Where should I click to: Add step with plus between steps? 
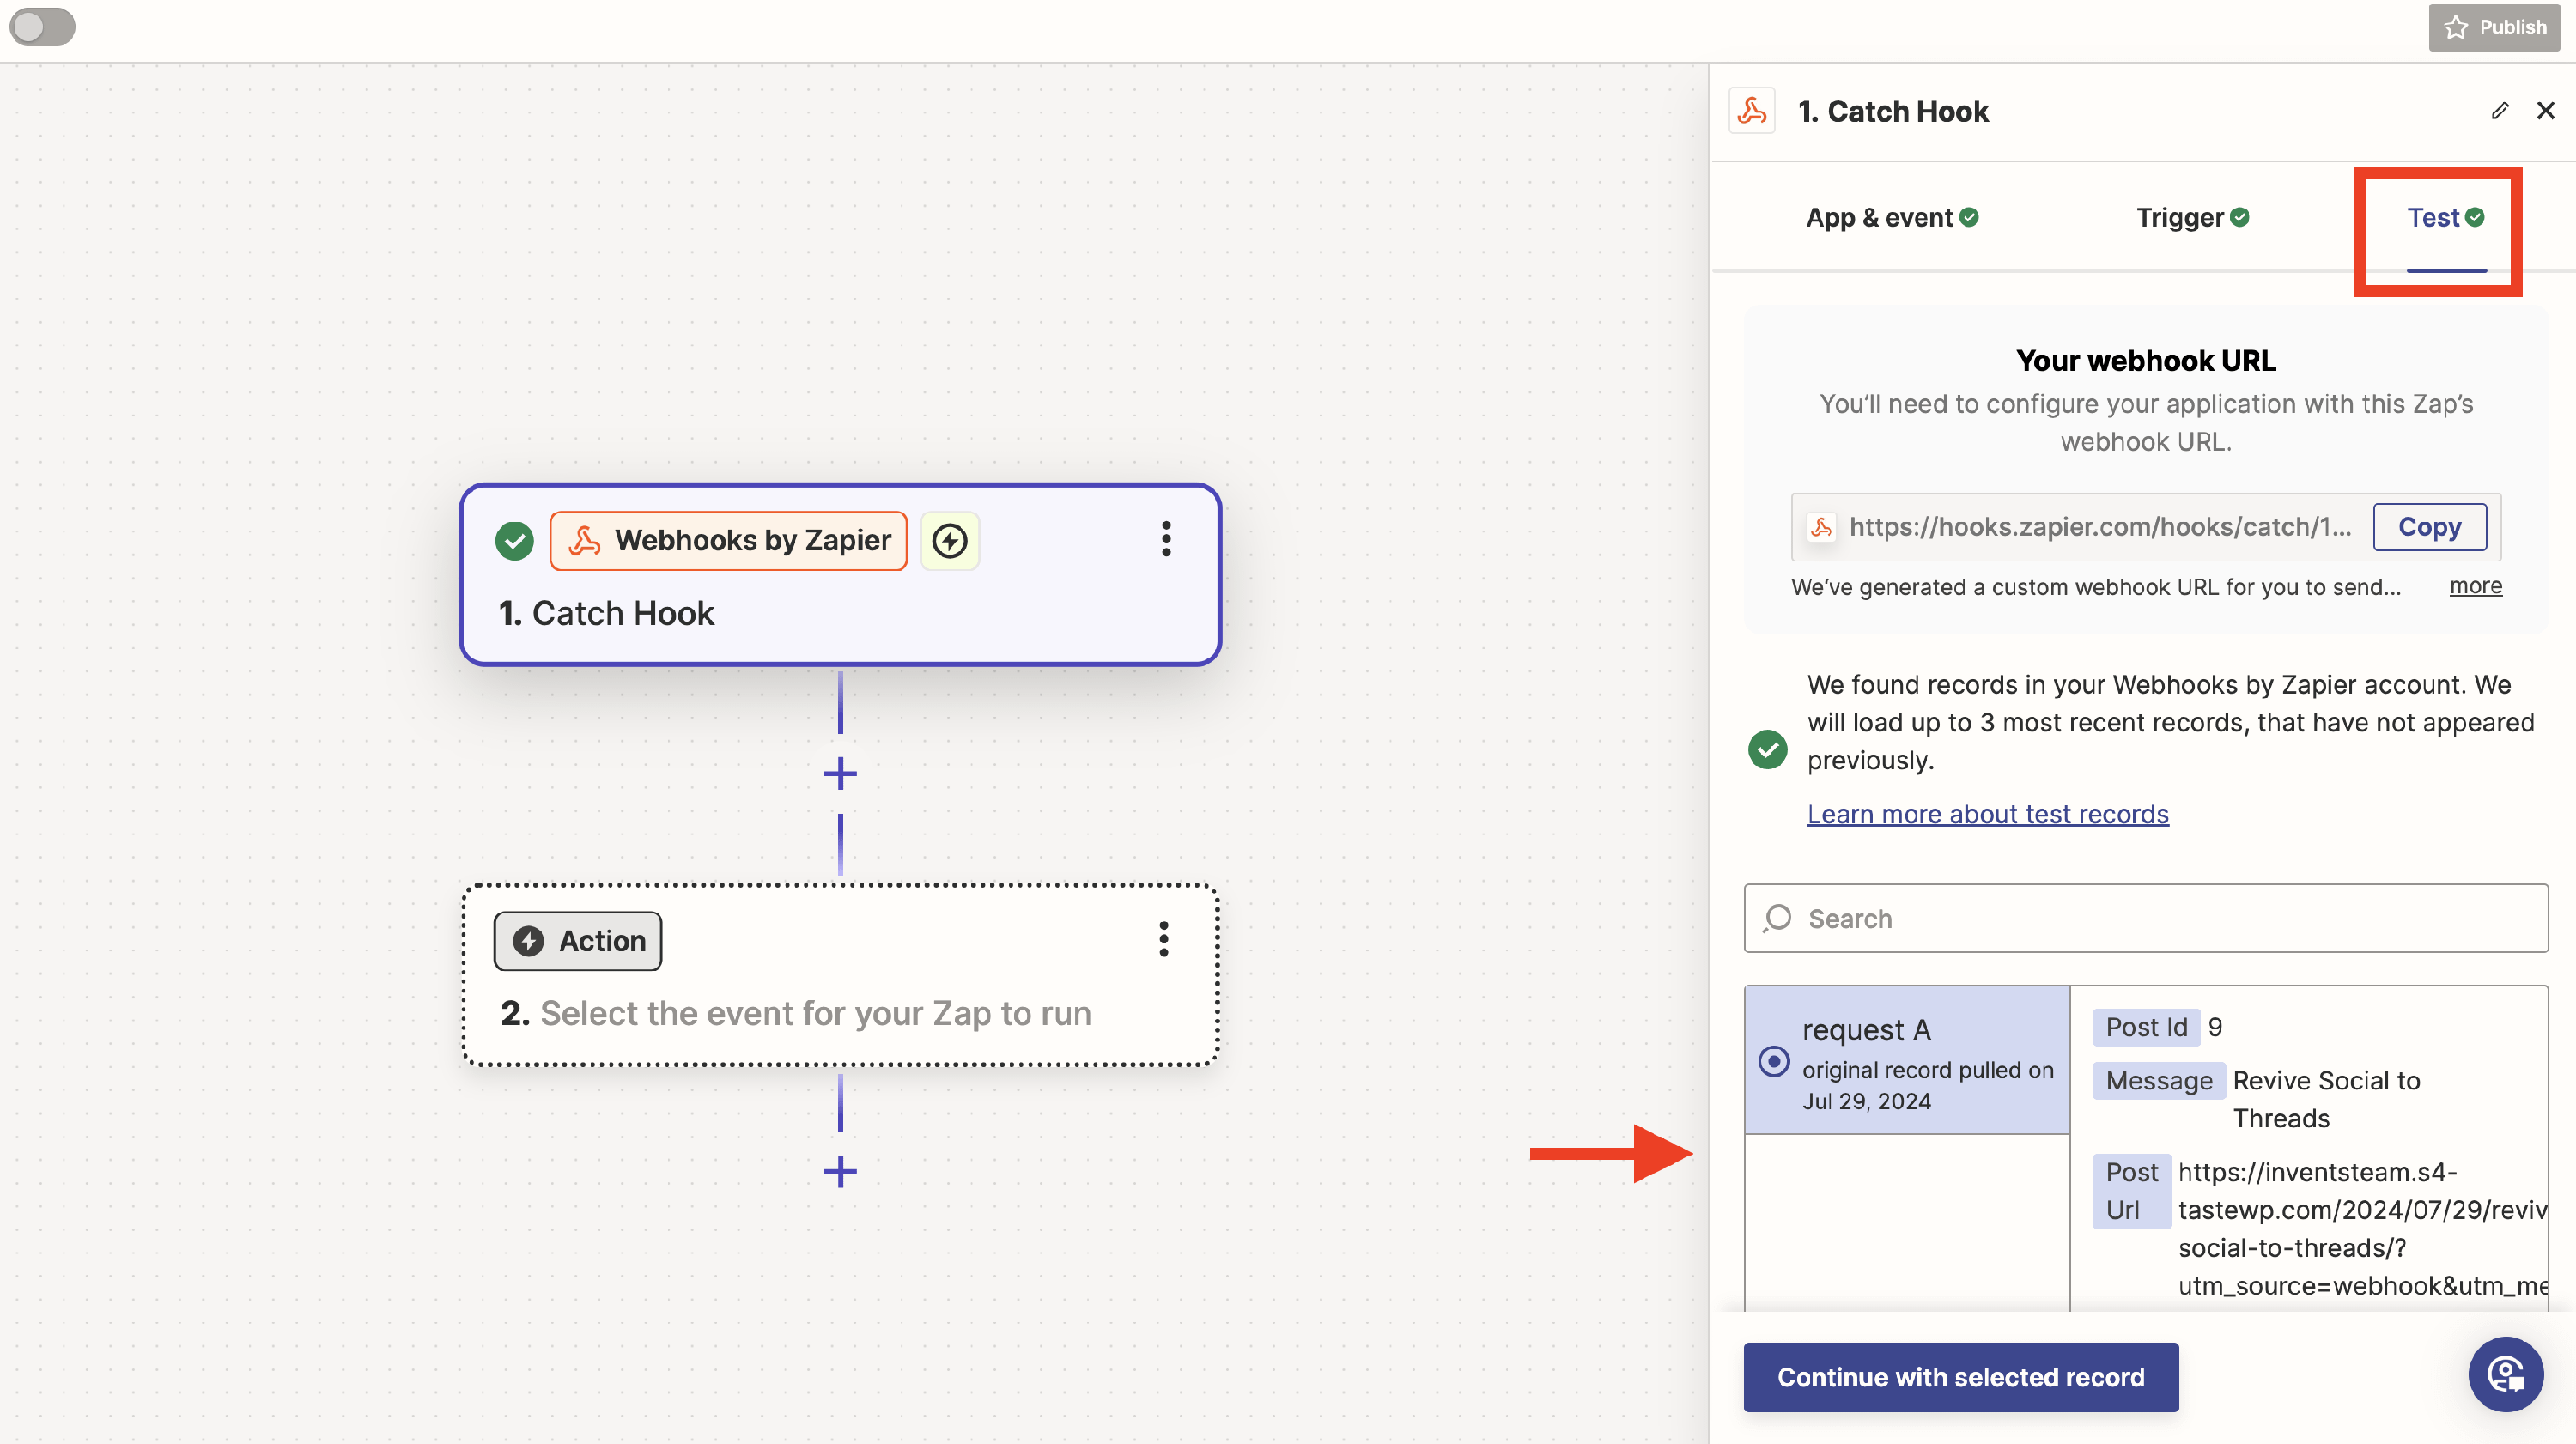[840, 773]
